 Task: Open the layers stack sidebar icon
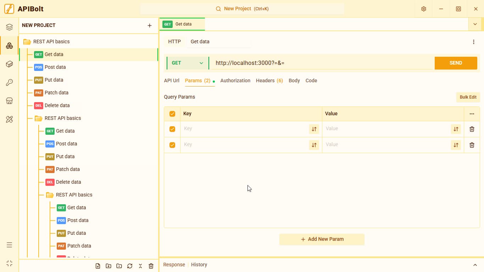pyautogui.click(x=10, y=27)
